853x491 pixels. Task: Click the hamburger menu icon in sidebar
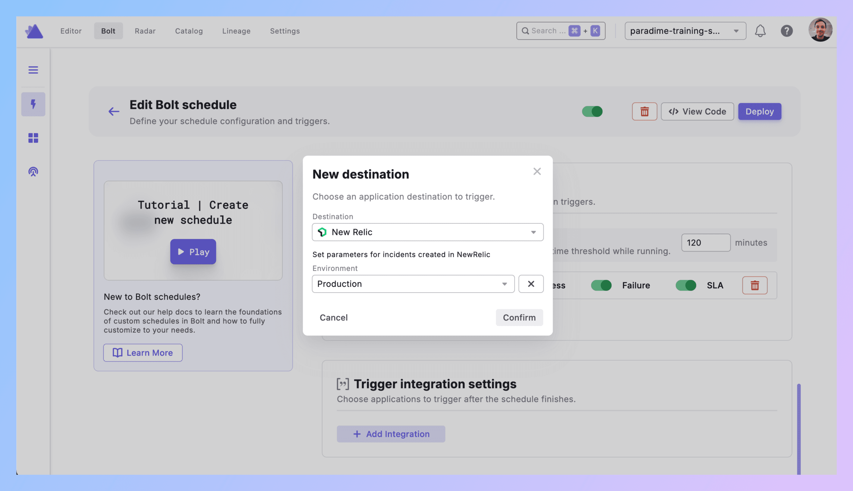pyautogui.click(x=33, y=70)
